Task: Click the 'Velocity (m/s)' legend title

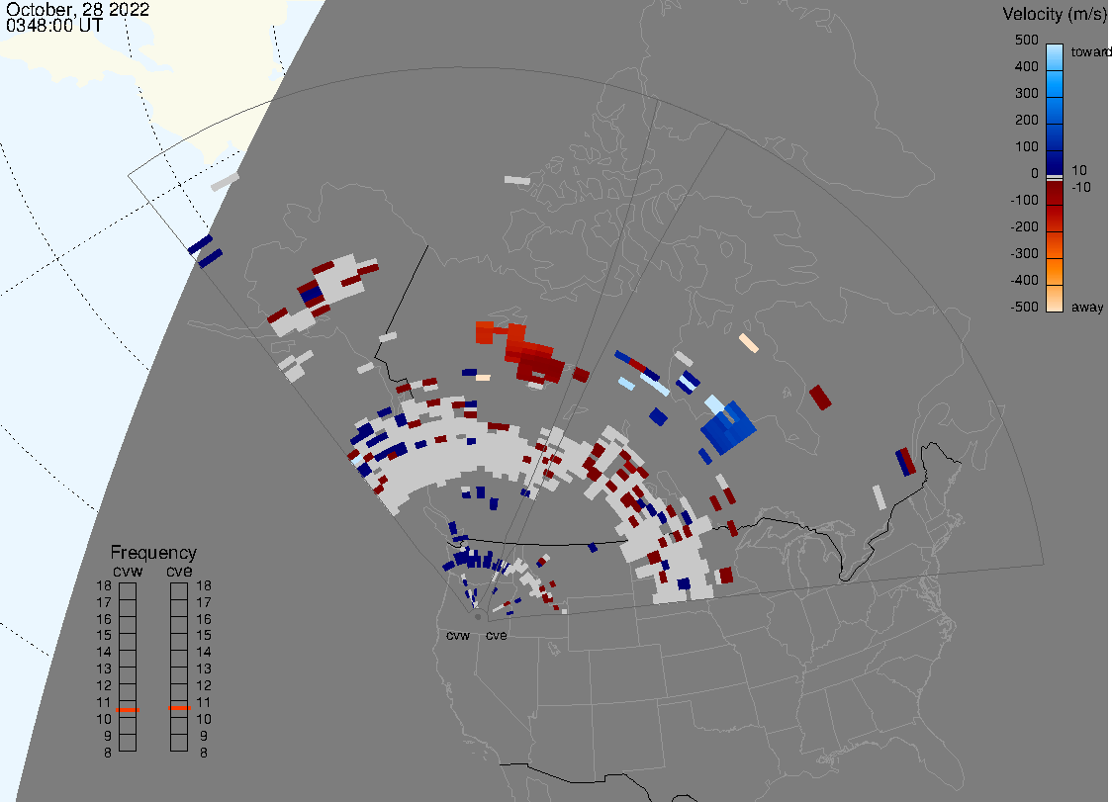Action: 1054,14
